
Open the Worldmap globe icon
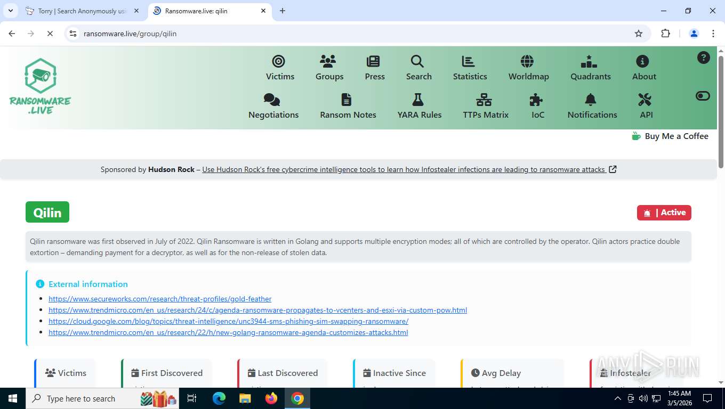click(527, 61)
